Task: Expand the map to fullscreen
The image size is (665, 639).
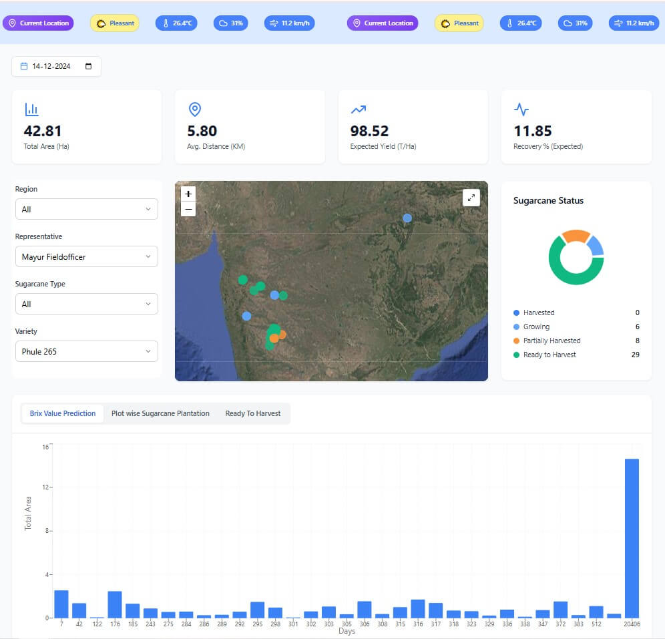Action: 471,198
